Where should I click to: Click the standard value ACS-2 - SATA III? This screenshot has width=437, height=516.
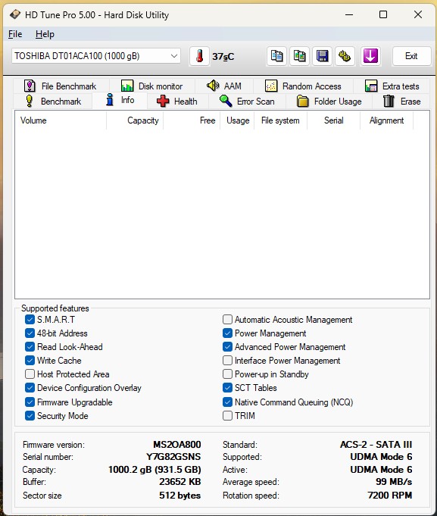coord(376,445)
